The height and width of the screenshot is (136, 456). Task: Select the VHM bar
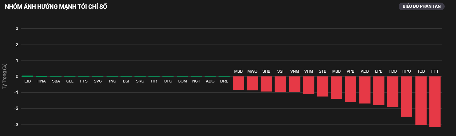[309, 85]
